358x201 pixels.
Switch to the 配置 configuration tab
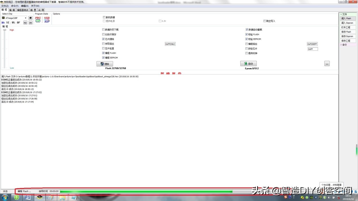pyautogui.click(x=33, y=10)
